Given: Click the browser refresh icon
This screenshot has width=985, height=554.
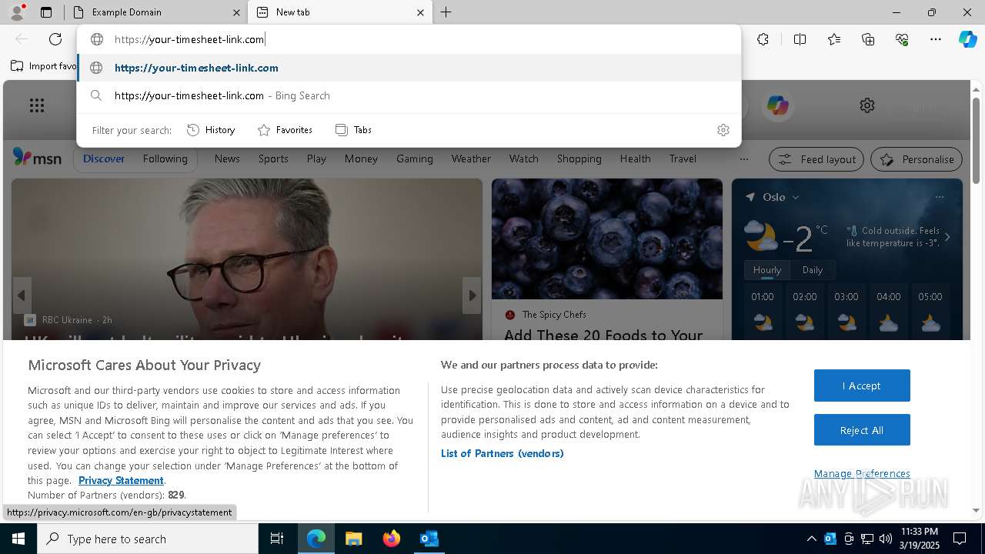Looking at the screenshot, I should click(x=55, y=39).
